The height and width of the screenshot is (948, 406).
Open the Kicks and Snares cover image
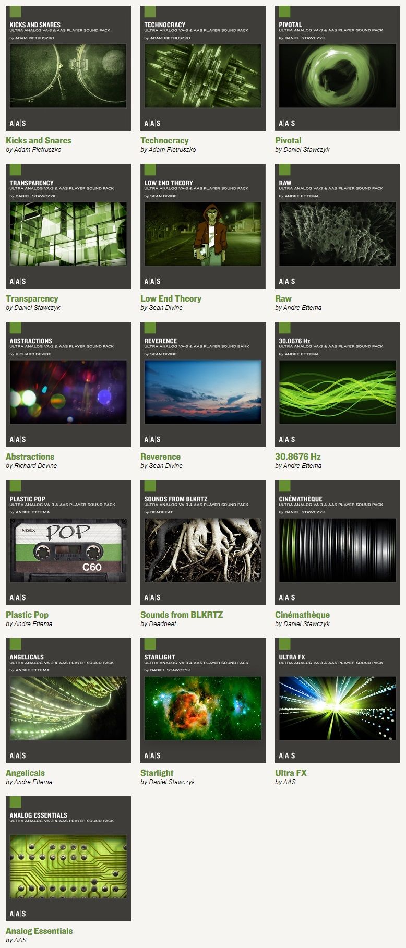[x=68, y=68]
